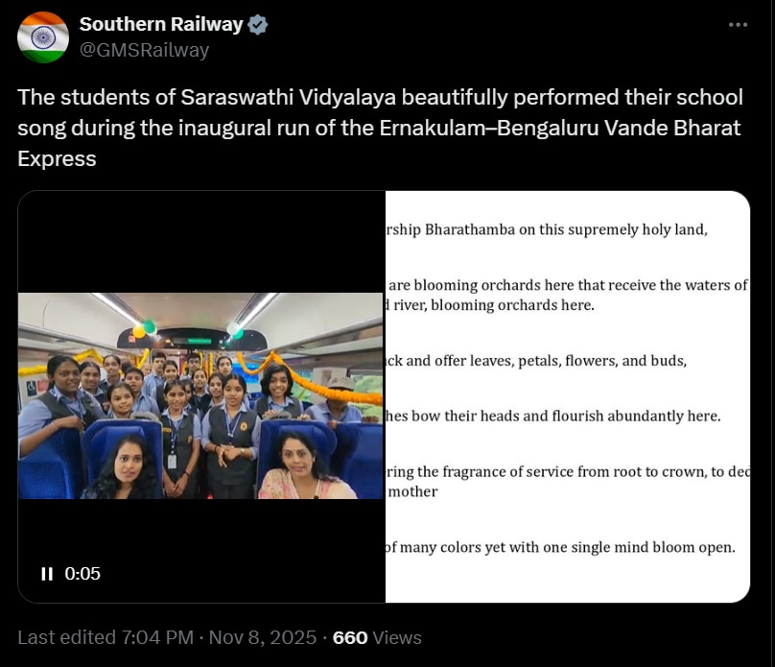Open the three-dot More options menu
This screenshot has width=775, height=667.
738,25
